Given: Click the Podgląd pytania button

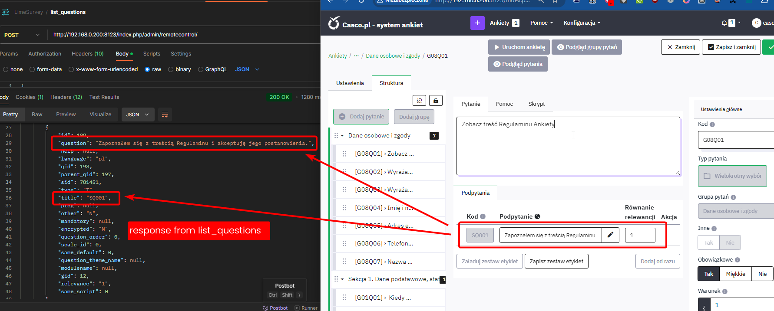Looking at the screenshot, I should pyautogui.click(x=518, y=64).
